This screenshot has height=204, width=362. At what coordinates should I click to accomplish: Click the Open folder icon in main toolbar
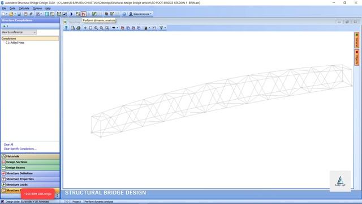tap(11, 14)
